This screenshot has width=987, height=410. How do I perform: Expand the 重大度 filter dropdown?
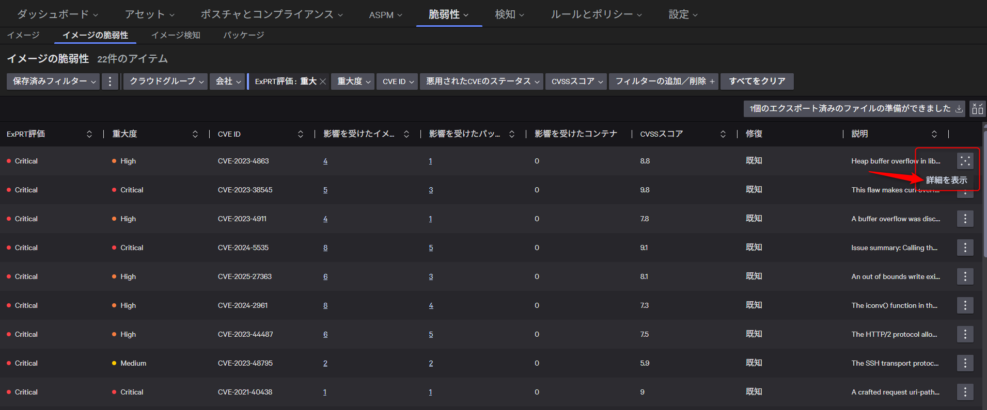click(353, 81)
